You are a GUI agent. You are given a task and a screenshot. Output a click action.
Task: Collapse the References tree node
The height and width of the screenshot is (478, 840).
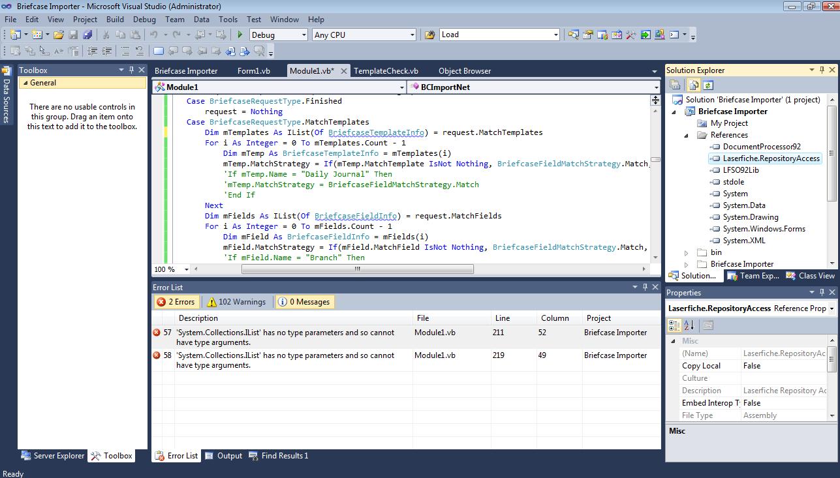point(686,135)
